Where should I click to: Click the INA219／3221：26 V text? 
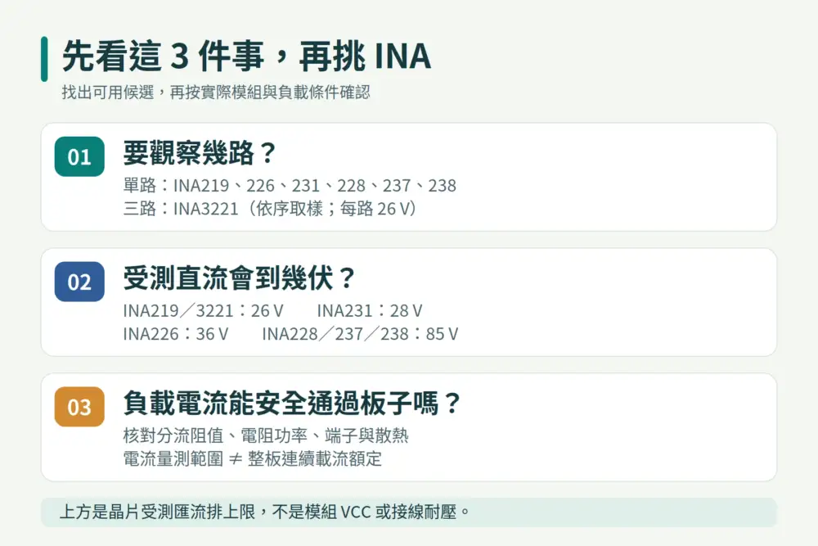click(x=203, y=310)
